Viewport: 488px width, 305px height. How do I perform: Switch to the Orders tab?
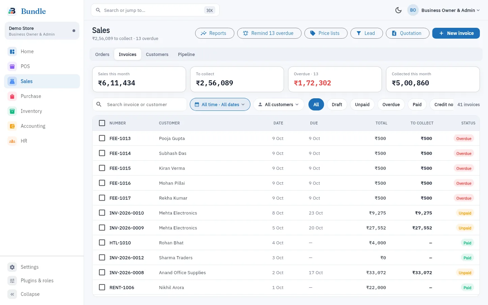point(102,54)
